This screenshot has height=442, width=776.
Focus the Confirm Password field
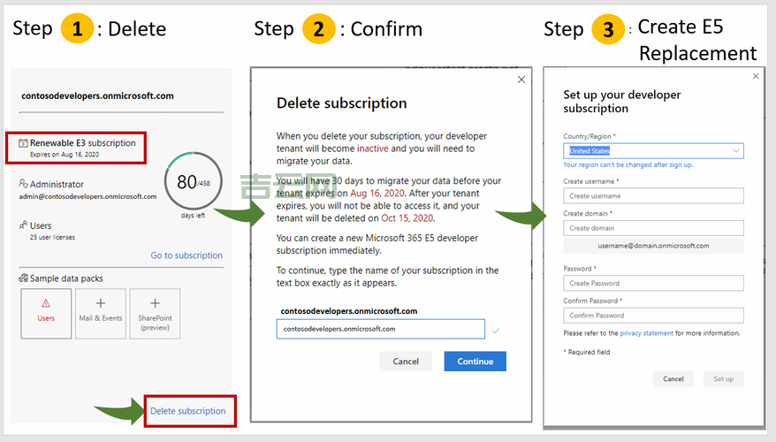click(654, 316)
